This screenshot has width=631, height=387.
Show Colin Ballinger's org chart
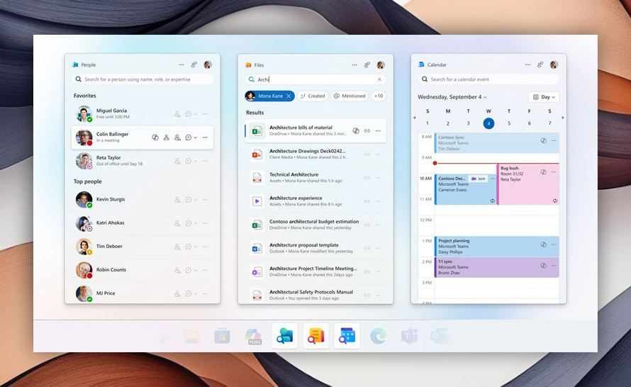166,138
